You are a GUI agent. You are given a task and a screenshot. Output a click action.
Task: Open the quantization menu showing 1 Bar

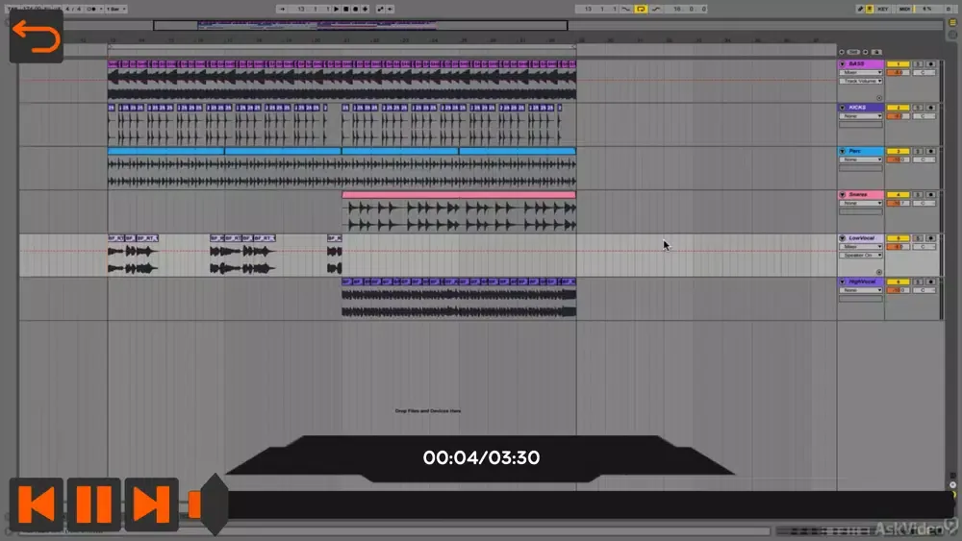pos(116,10)
